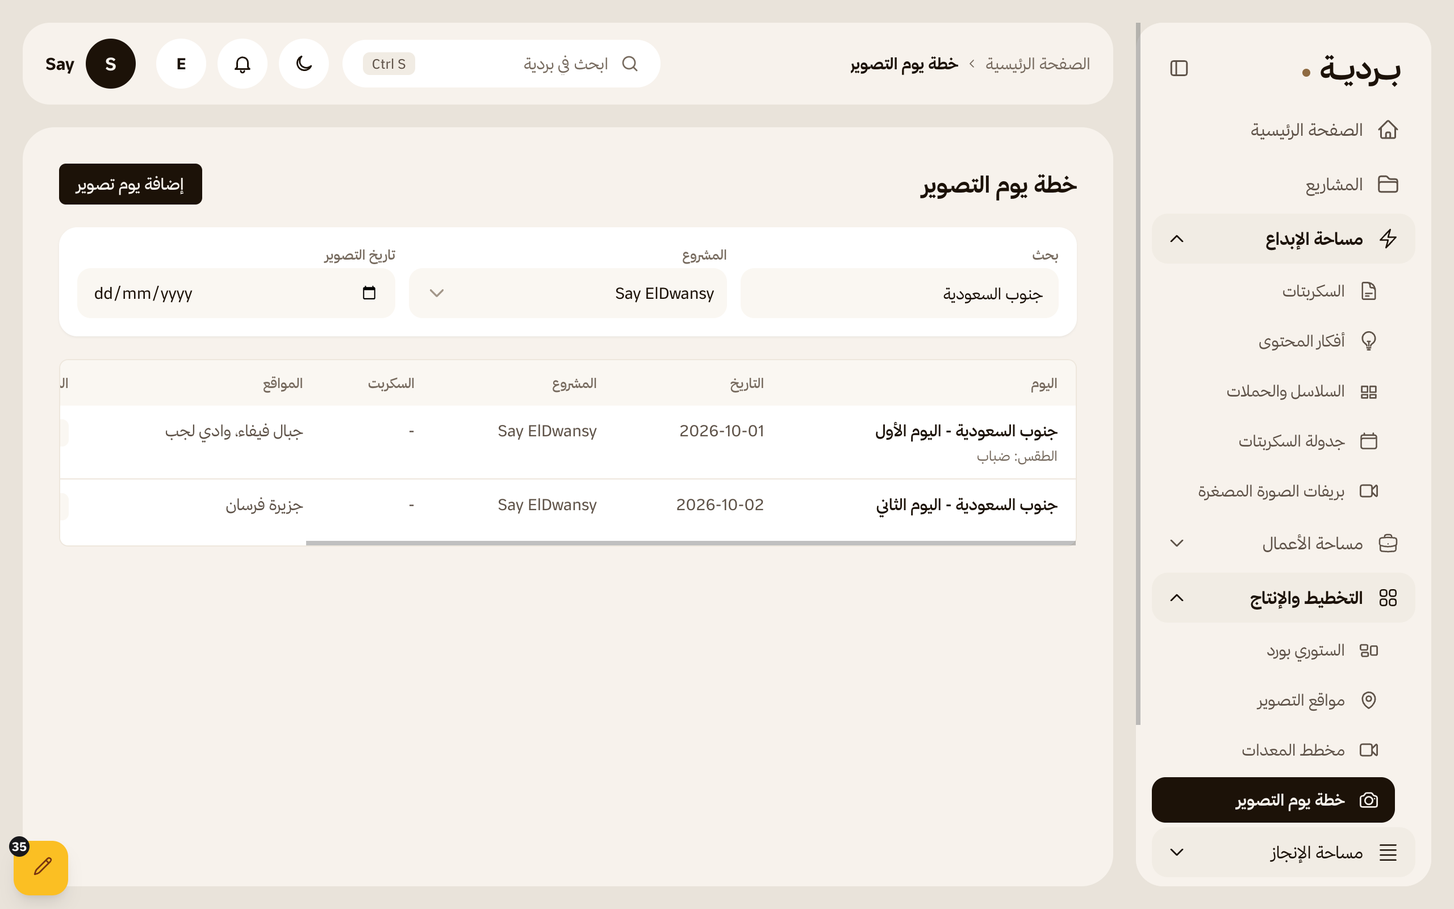Open the date picker calendar icon

[x=369, y=293]
